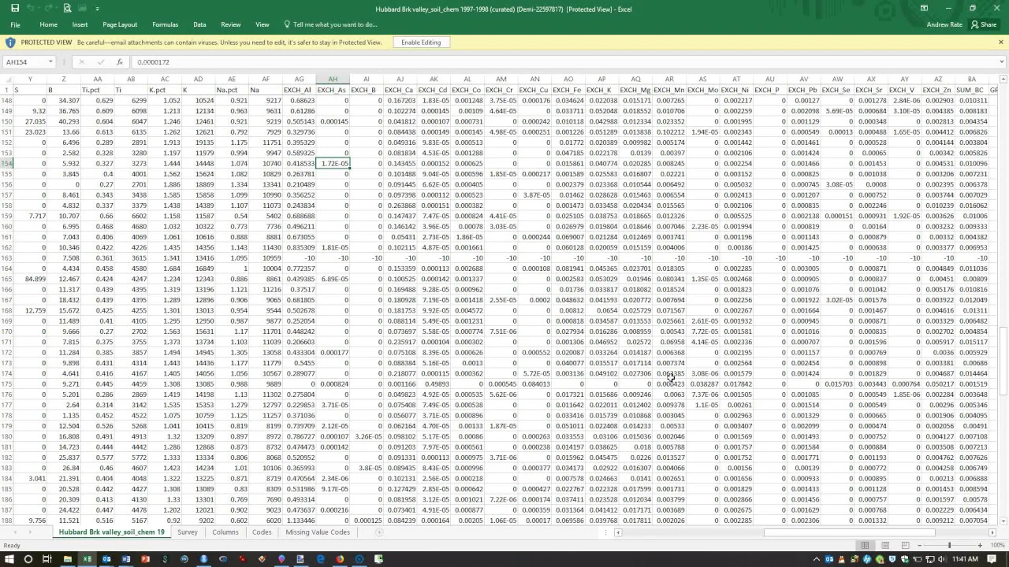The height and width of the screenshot is (567, 1009).
Task: Click the EXCH_Al header cell
Action: point(299,90)
